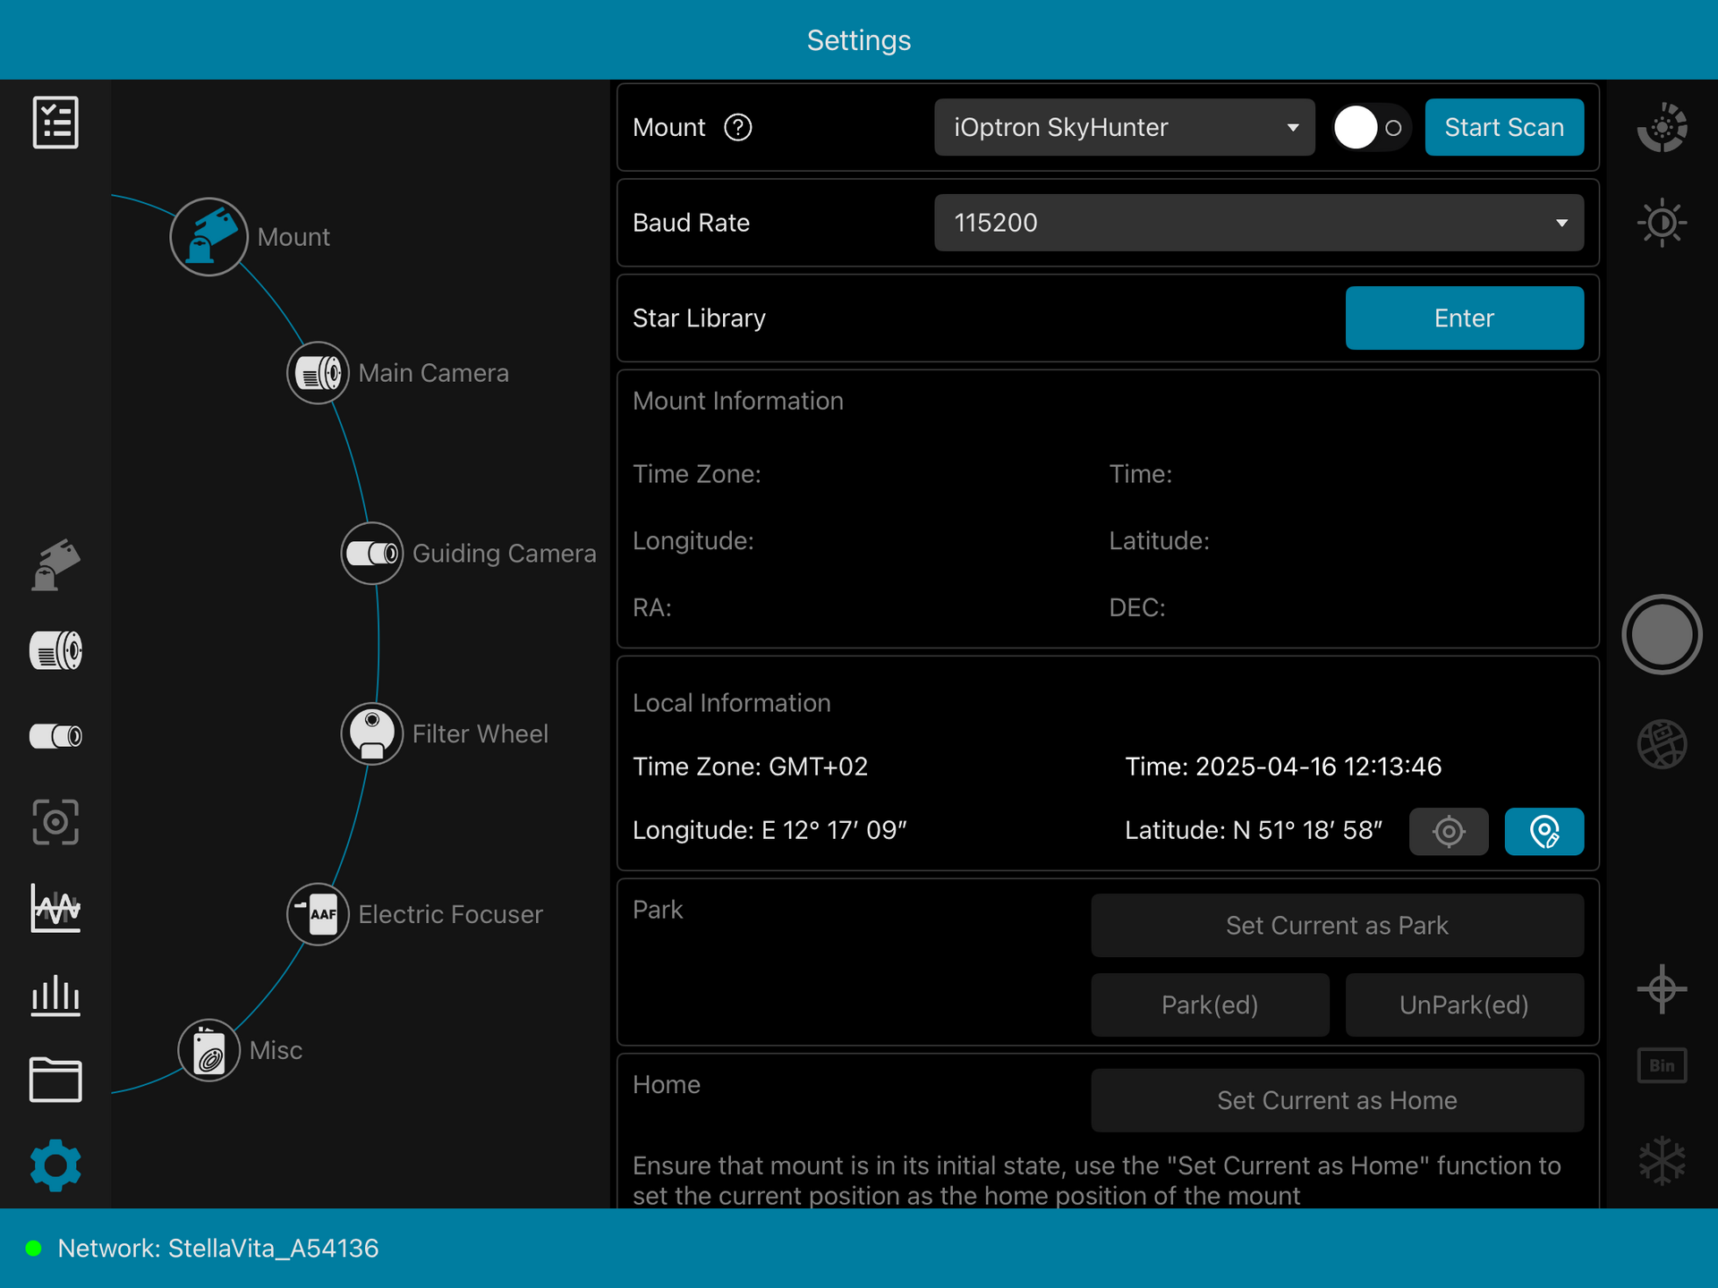This screenshot has width=1718, height=1288.
Task: Click the Mount Information heading
Action: [738, 401]
